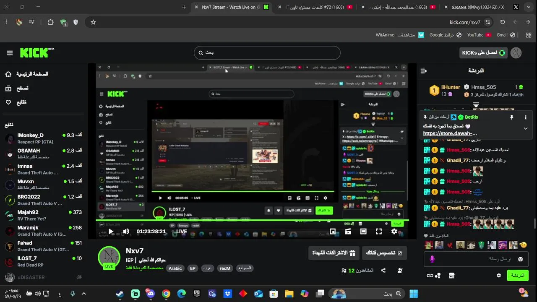Open the browse sidebar link (تصفح)
Screen dimensions: 537x302
click(x=17, y=88)
